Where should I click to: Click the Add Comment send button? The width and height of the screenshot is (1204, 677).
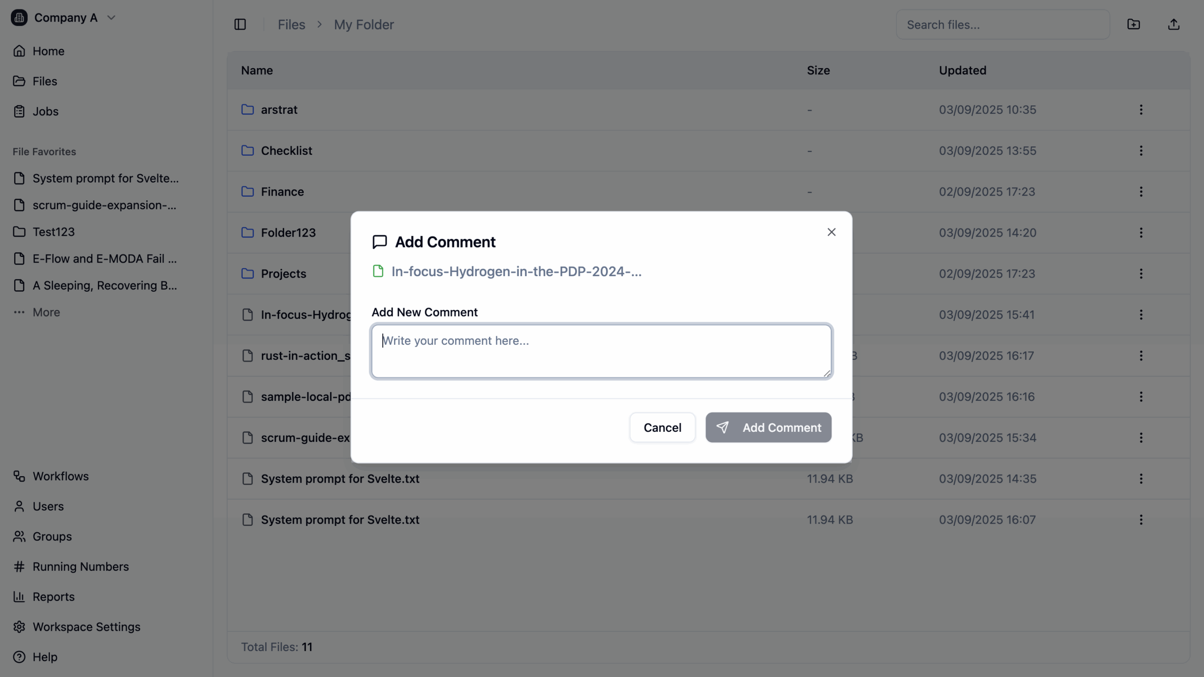768,427
